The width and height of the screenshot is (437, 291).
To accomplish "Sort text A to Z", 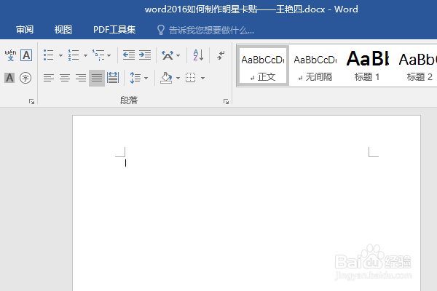I will pyautogui.click(x=198, y=55).
